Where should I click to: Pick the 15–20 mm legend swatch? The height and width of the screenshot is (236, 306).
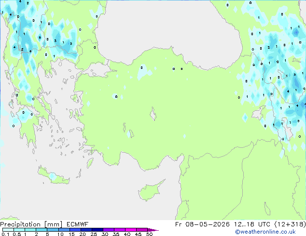pyautogui.click(x=75, y=230)
